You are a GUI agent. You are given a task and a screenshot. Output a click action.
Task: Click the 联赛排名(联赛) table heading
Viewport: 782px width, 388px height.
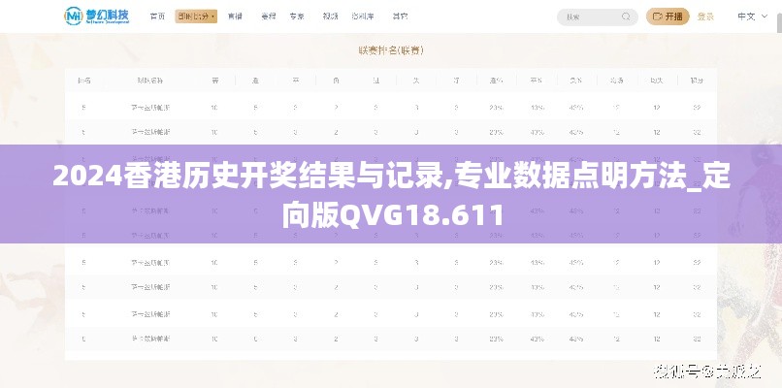pyautogui.click(x=391, y=50)
